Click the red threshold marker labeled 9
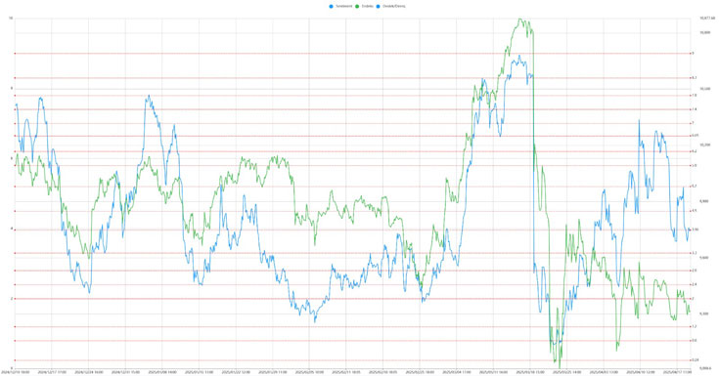This screenshot has width=719, height=376. tap(693, 54)
